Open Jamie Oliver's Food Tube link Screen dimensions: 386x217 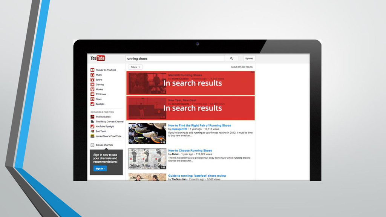click(x=109, y=136)
